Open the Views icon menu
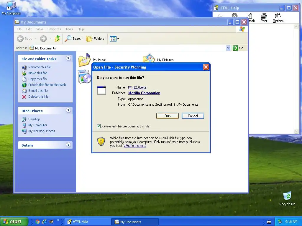The image size is (302, 226). click(x=114, y=39)
